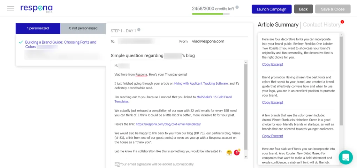This screenshot has width=357, height=168.
Task: Click the email signature envelope icon
Action: [117, 164]
